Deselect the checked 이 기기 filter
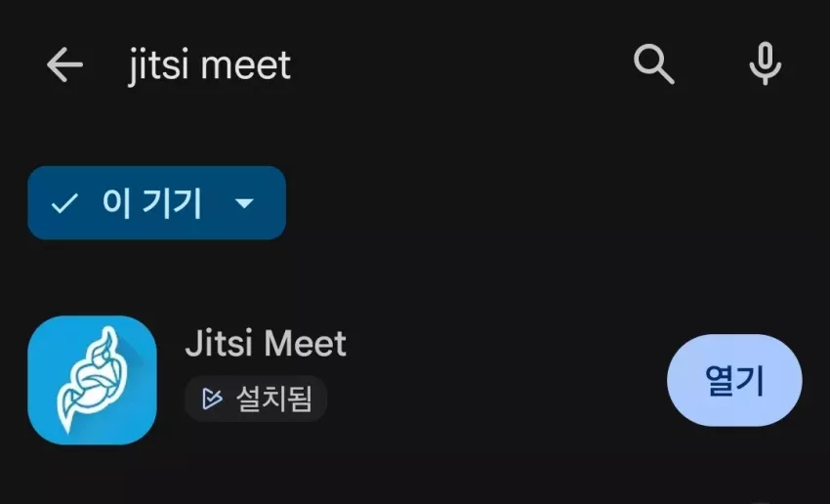 [x=156, y=203]
